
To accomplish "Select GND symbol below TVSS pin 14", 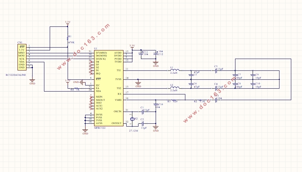I will tap(138, 85).
